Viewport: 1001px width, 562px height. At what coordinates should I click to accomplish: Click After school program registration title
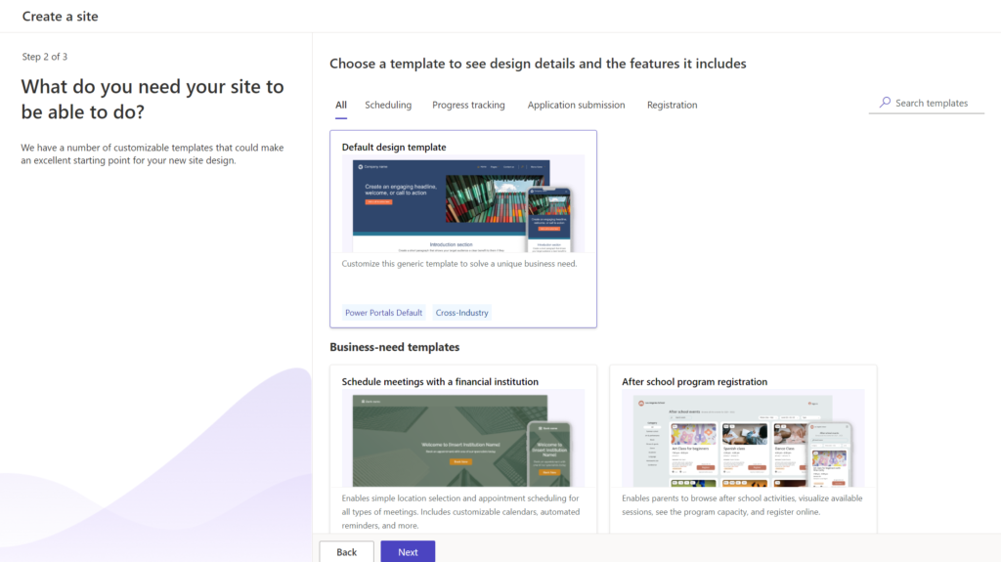pos(695,382)
